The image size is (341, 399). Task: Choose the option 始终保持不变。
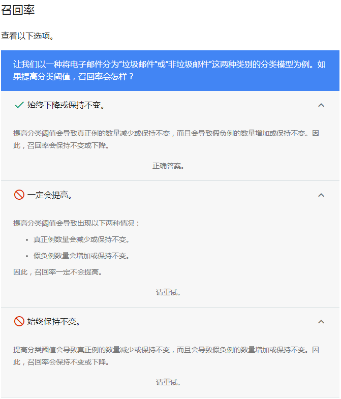54,321
